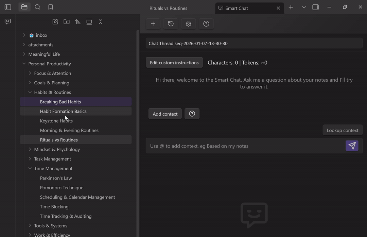Change file explorer sort order

click(78, 22)
